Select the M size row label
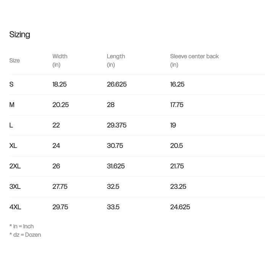The height and width of the screenshot is (265, 265). click(12, 105)
